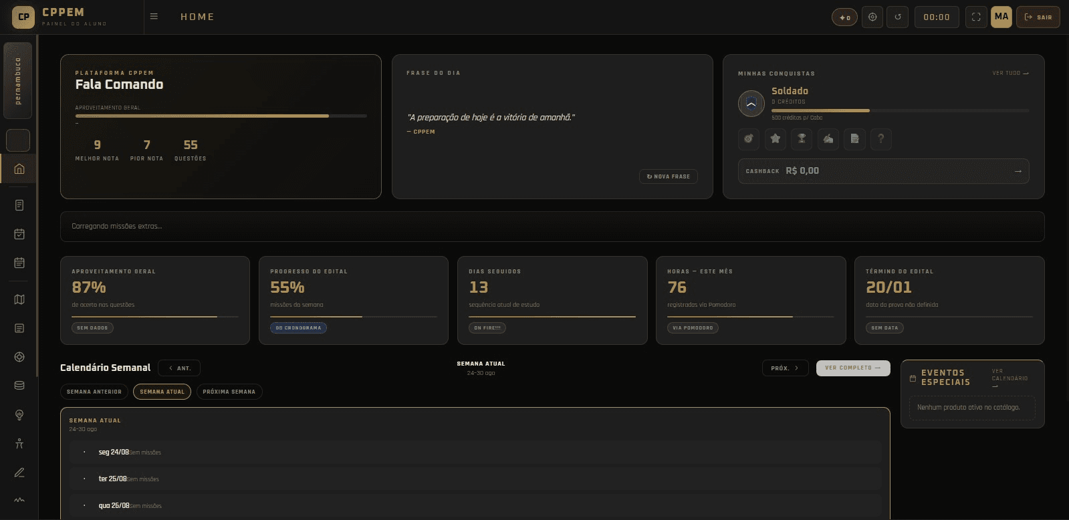Click the database stack sidebar icon

19,386
